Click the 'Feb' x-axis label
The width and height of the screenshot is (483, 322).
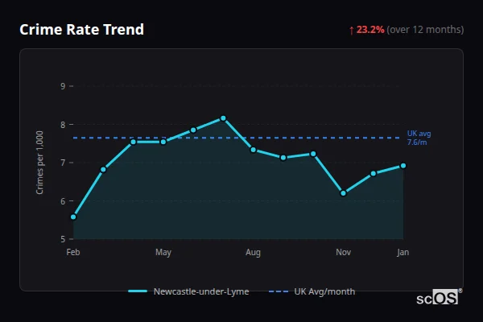click(x=73, y=252)
